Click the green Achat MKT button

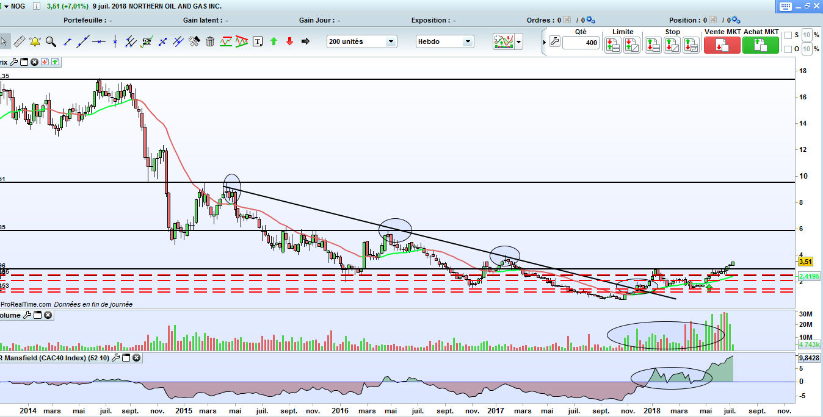(x=761, y=45)
